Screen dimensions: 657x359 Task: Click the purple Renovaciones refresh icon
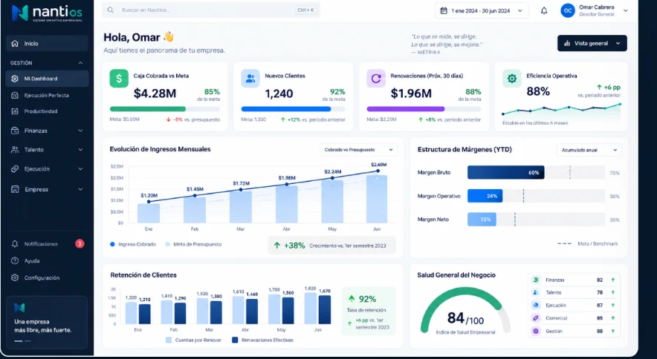[x=376, y=78]
